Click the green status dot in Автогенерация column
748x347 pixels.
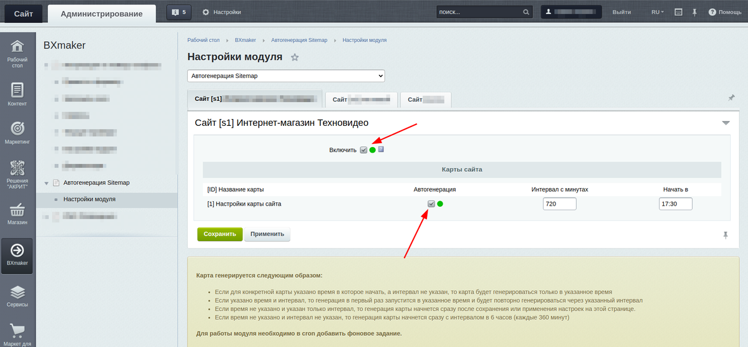pyautogui.click(x=440, y=204)
